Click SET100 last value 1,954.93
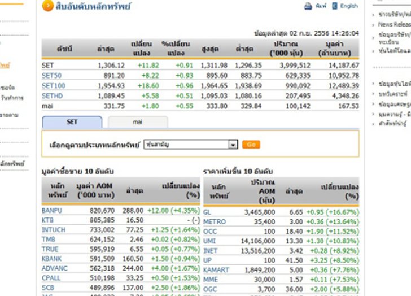411x296 pixels. point(111,86)
